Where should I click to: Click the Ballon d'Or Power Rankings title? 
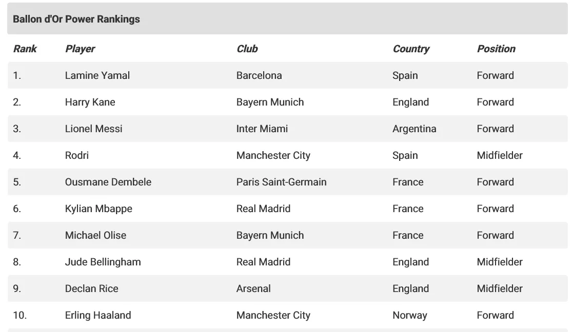click(76, 19)
